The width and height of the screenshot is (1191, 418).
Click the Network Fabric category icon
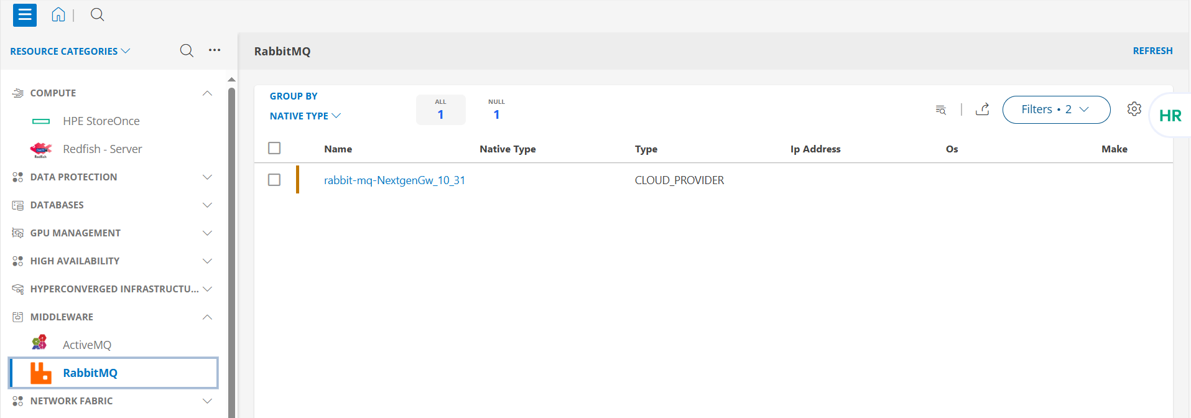click(x=18, y=401)
